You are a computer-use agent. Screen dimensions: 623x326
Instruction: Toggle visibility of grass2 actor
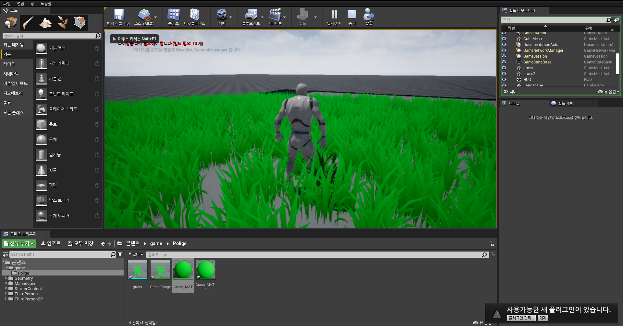pyautogui.click(x=504, y=73)
